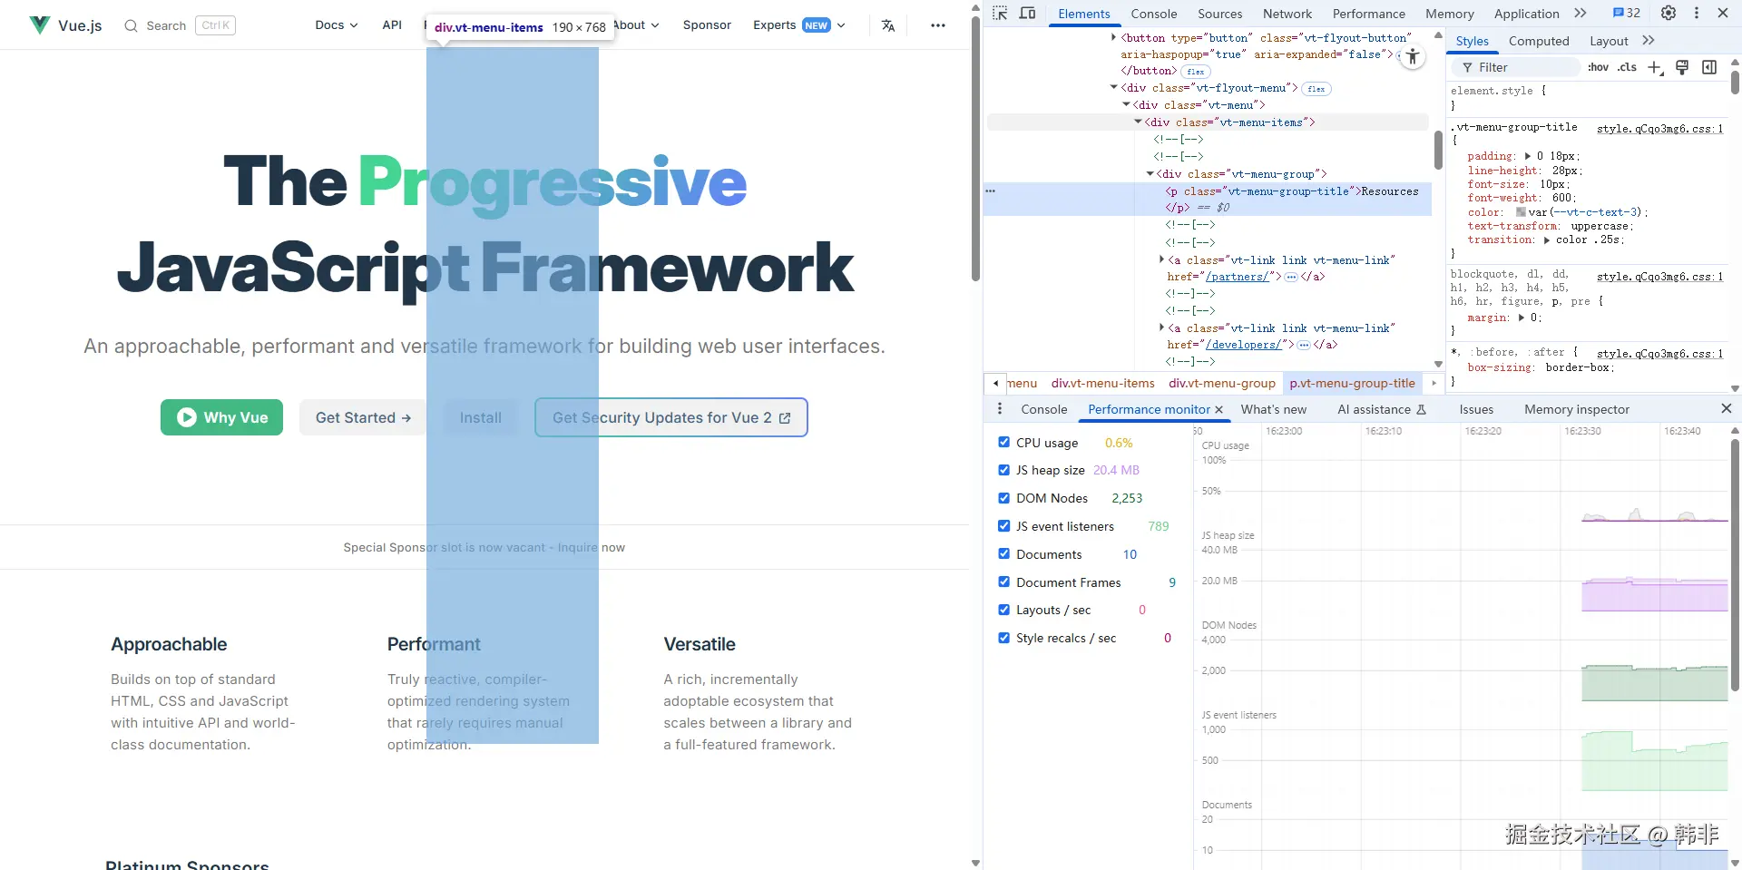Viewport: 1742px width, 870px height.
Task: Click the accessibility tree toggle icon
Action: (x=1412, y=57)
